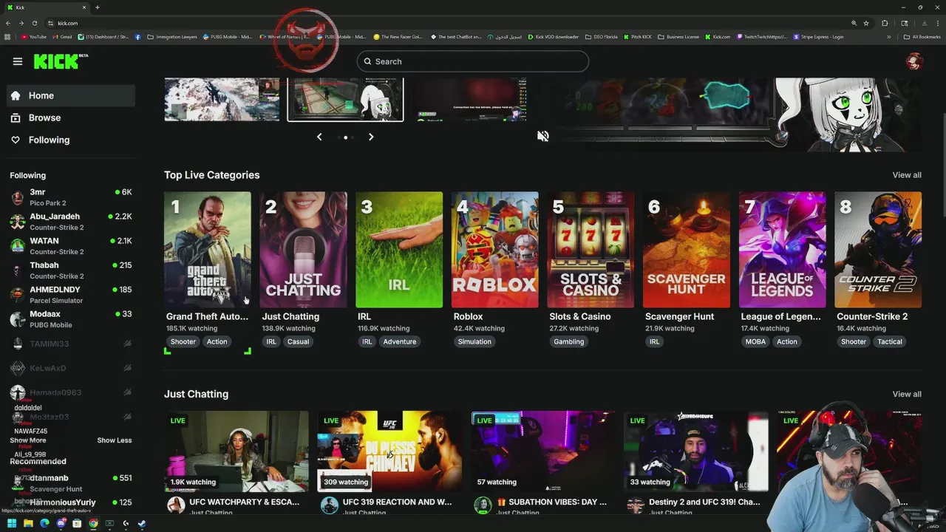Open YouTube bookmark
Screen dimensions: 946x532
[34, 37]
